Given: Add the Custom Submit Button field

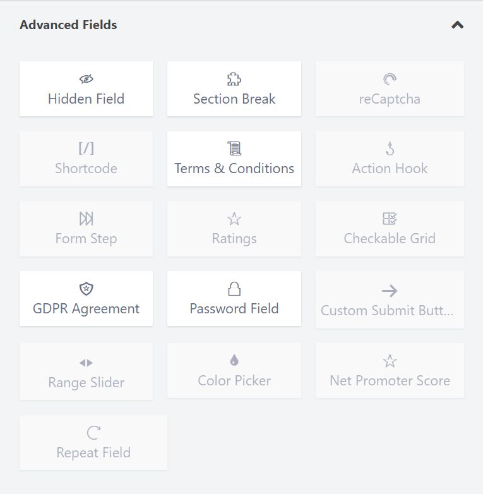Looking at the screenshot, I should click(x=390, y=299).
